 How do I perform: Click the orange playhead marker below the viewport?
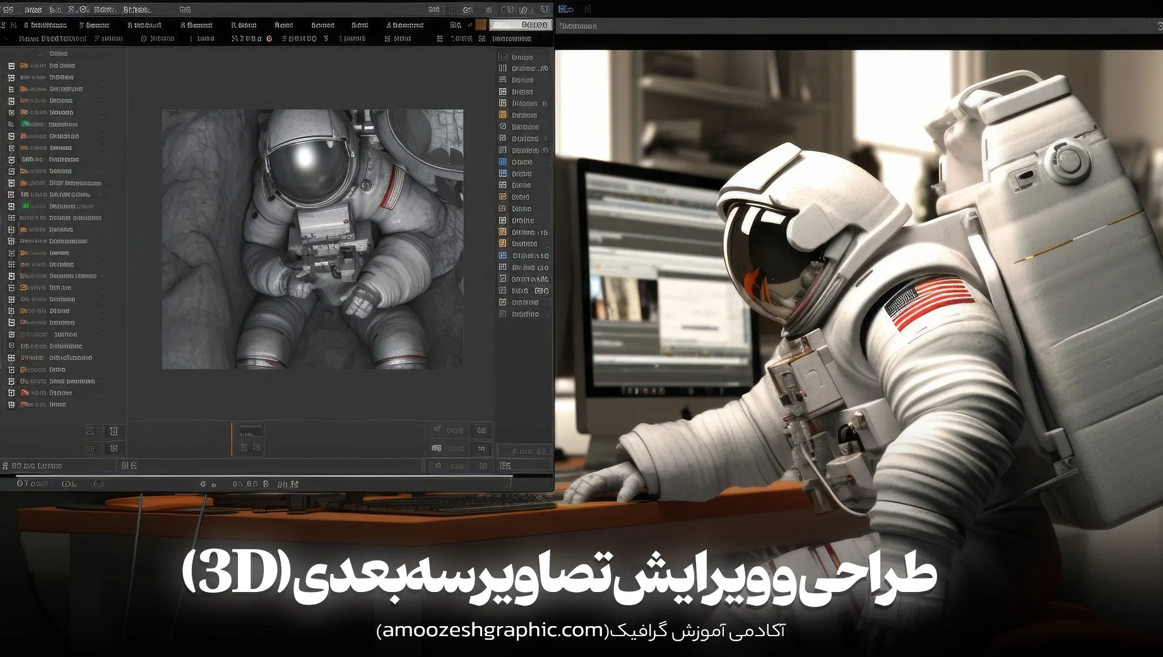click(x=232, y=439)
